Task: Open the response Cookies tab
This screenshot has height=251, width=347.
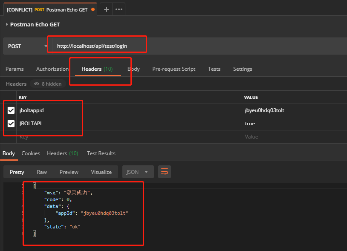Action: point(31,153)
